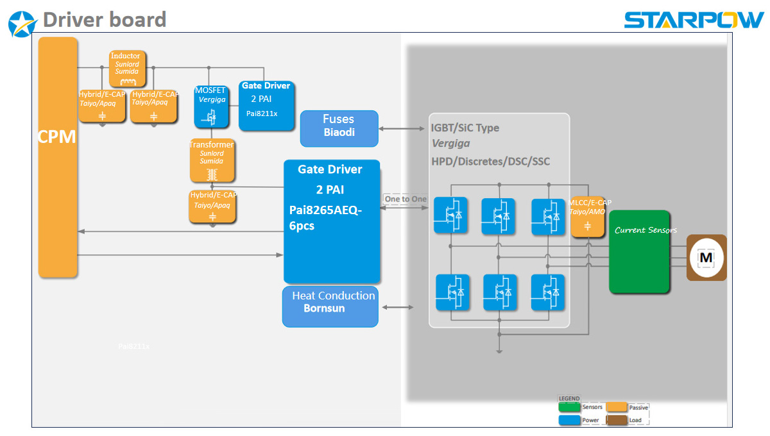Select the faint 'Pai8211x' text below the diagram
770x436 pixels.
[x=133, y=346]
